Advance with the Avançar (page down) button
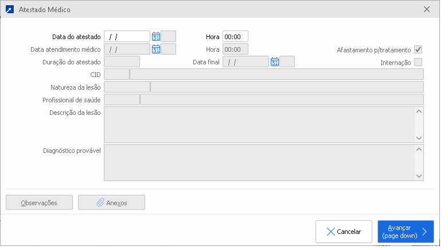This screenshot has height=250, width=448. pos(405,232)
